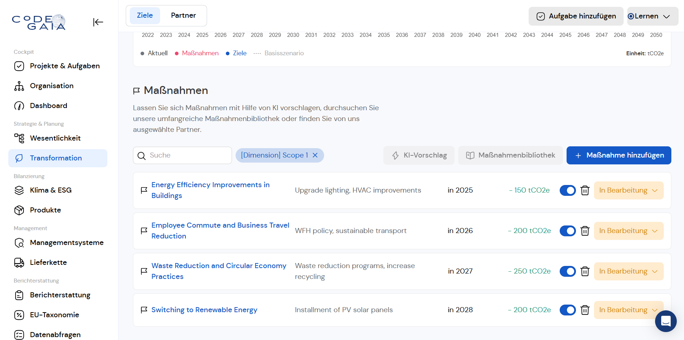Go to Klima & ESG section
This screenshot has width=684, height=340.
pos(51,190)
